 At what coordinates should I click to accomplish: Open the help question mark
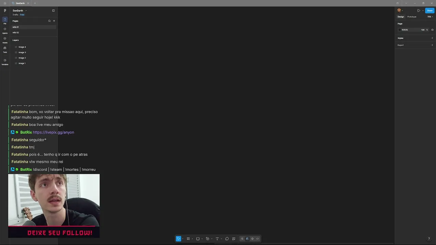pyautogui.click(x=429, y=239)
